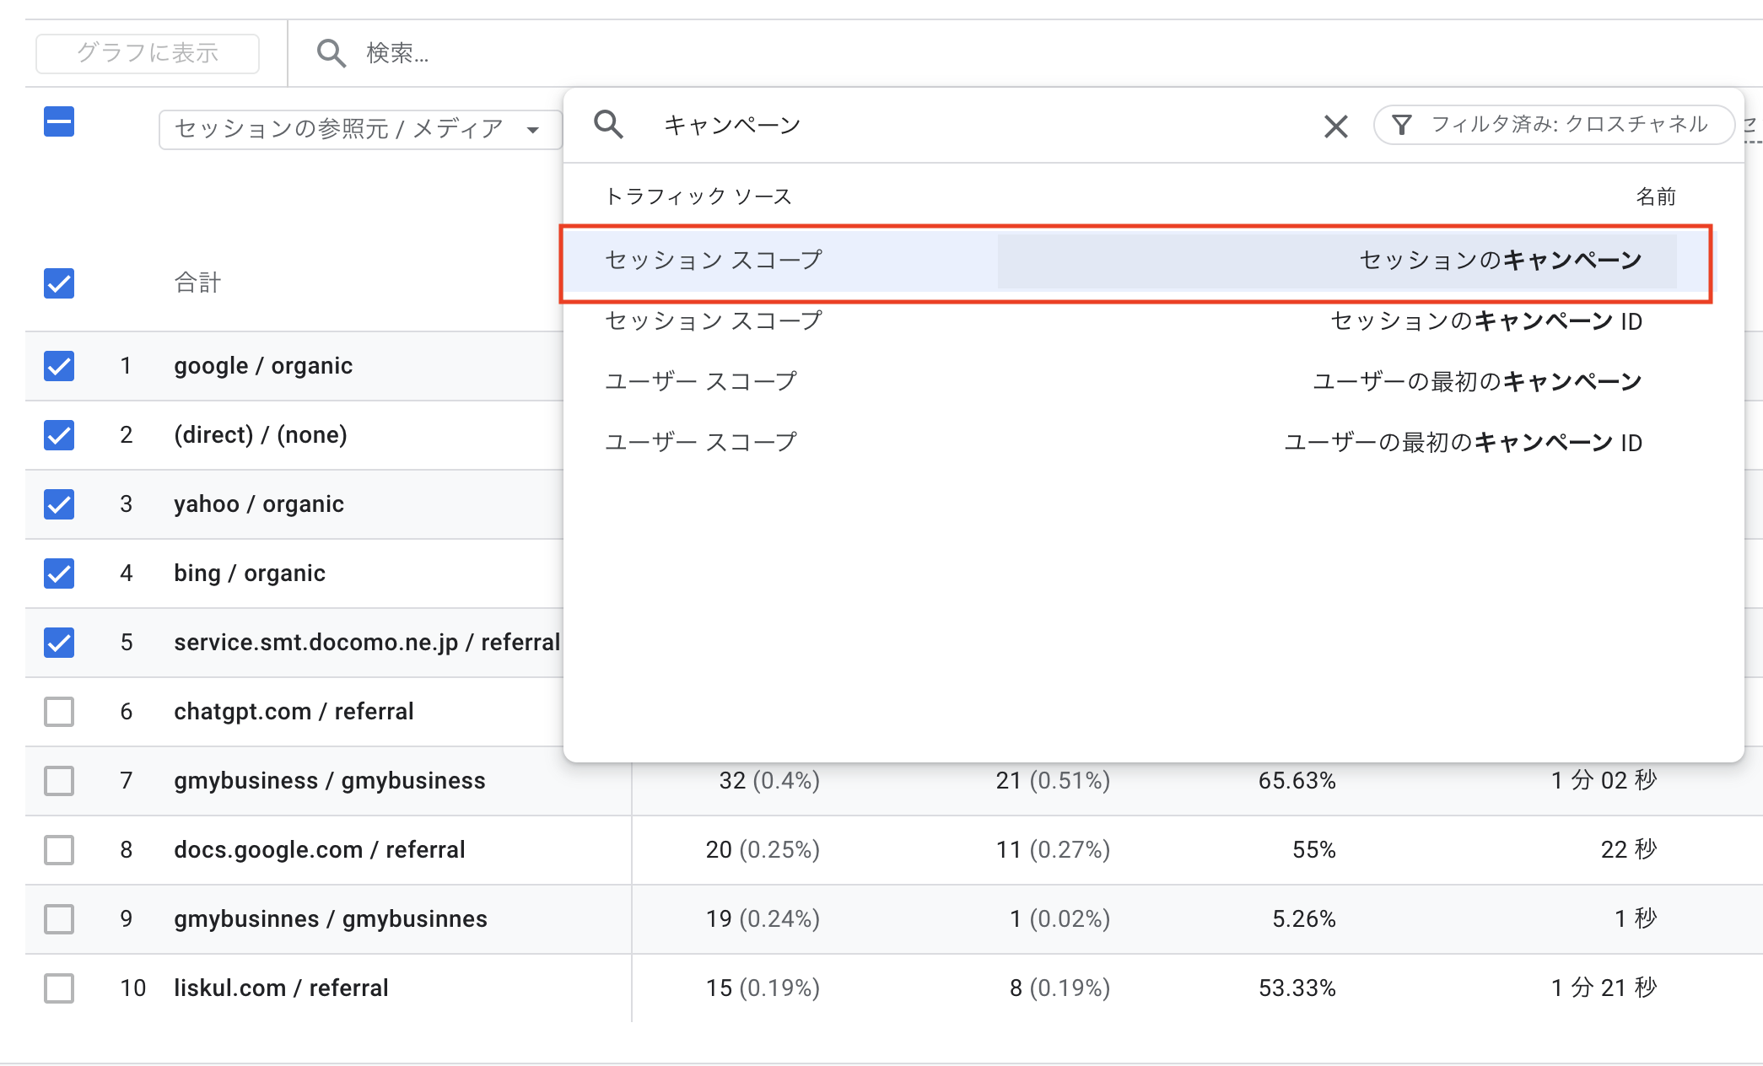Select セッションのキャンペーン option

(1501, 260)
